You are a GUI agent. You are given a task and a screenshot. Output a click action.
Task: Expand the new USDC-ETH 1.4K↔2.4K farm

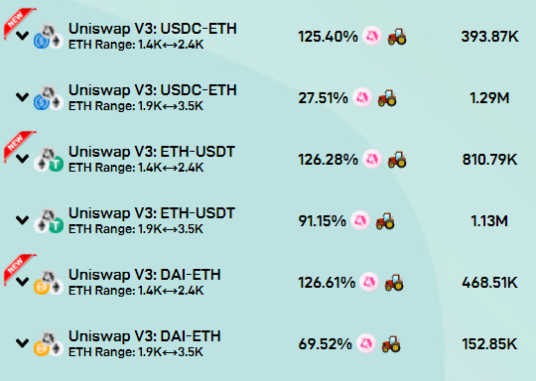pos(22,35)
